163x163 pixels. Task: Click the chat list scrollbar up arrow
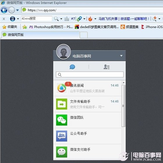click(123, 83)
